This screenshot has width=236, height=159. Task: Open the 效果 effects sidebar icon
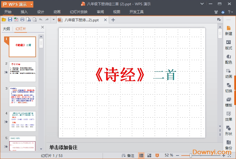point(228,116)
